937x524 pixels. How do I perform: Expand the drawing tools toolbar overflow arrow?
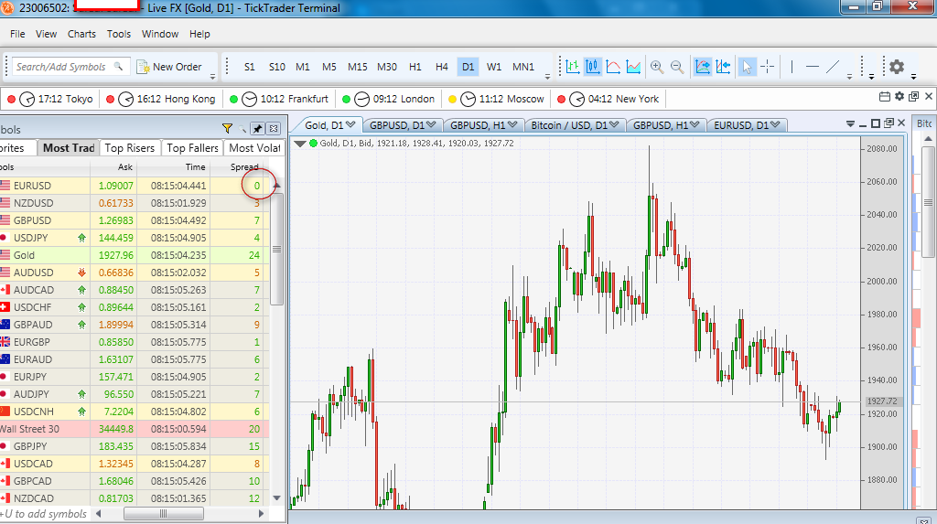point(849,77)
